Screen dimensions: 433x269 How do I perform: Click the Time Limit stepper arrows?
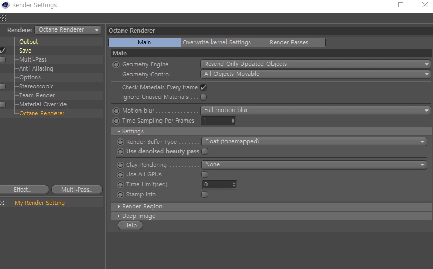(x=234, y=184)
